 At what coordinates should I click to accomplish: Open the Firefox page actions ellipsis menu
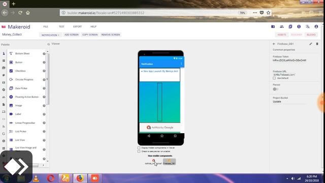pos(255,13)
